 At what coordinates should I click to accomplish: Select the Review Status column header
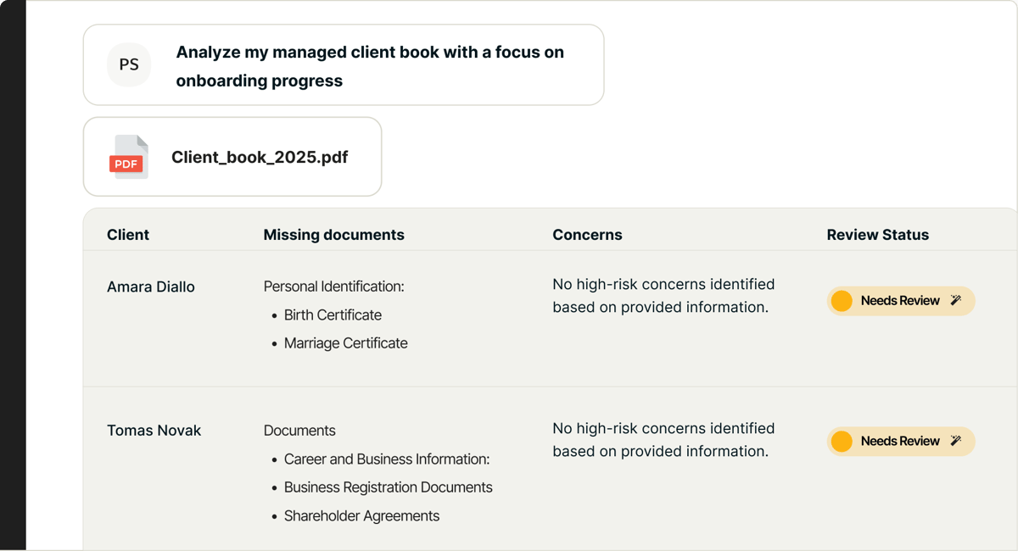(877, 235)
